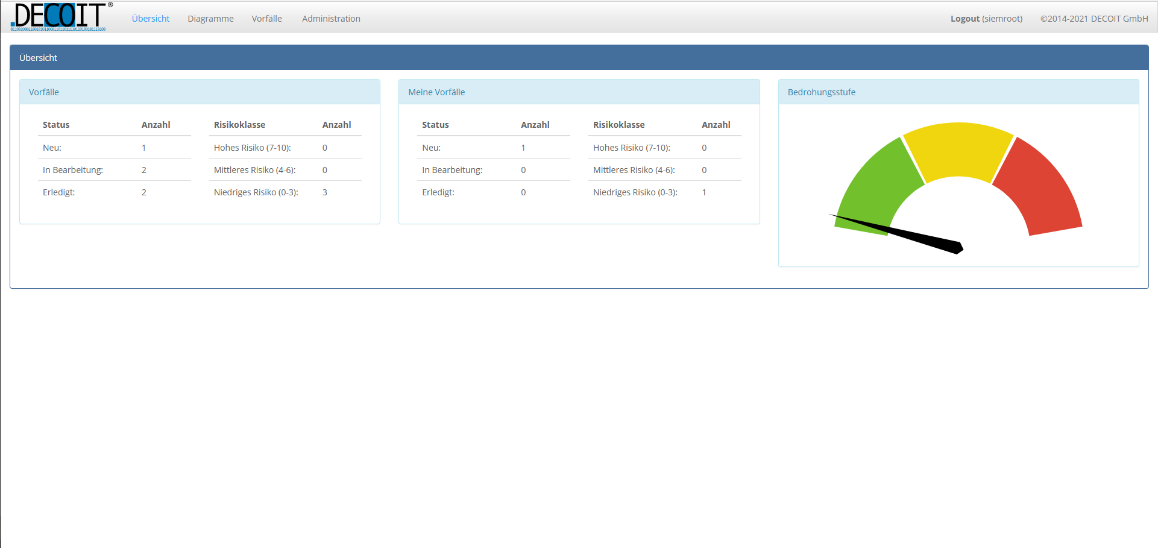Click the Logout link

coord(965,19)
